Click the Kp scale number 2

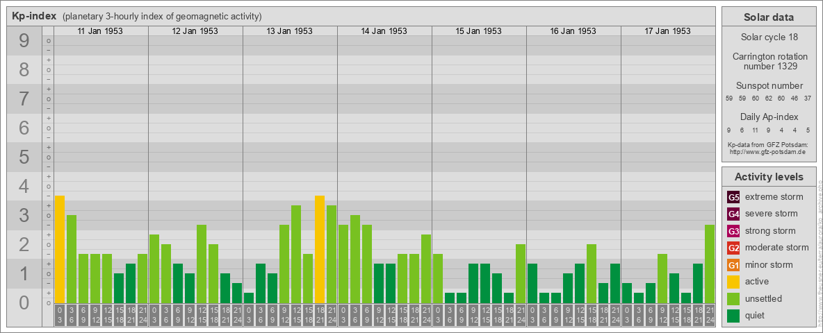click(x=24, y=244)
